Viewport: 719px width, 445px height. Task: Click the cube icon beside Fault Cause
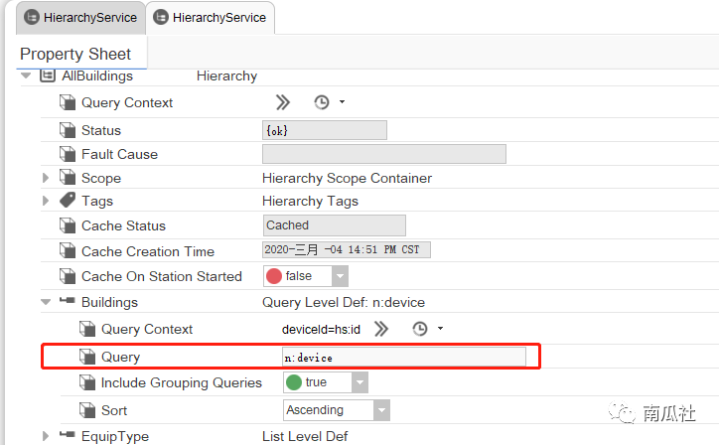point(68,154)
